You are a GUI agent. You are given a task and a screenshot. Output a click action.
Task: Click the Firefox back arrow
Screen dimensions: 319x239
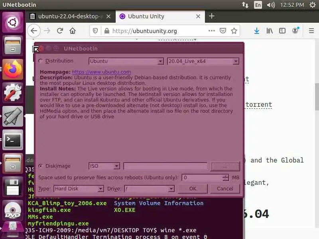(34, 31)
